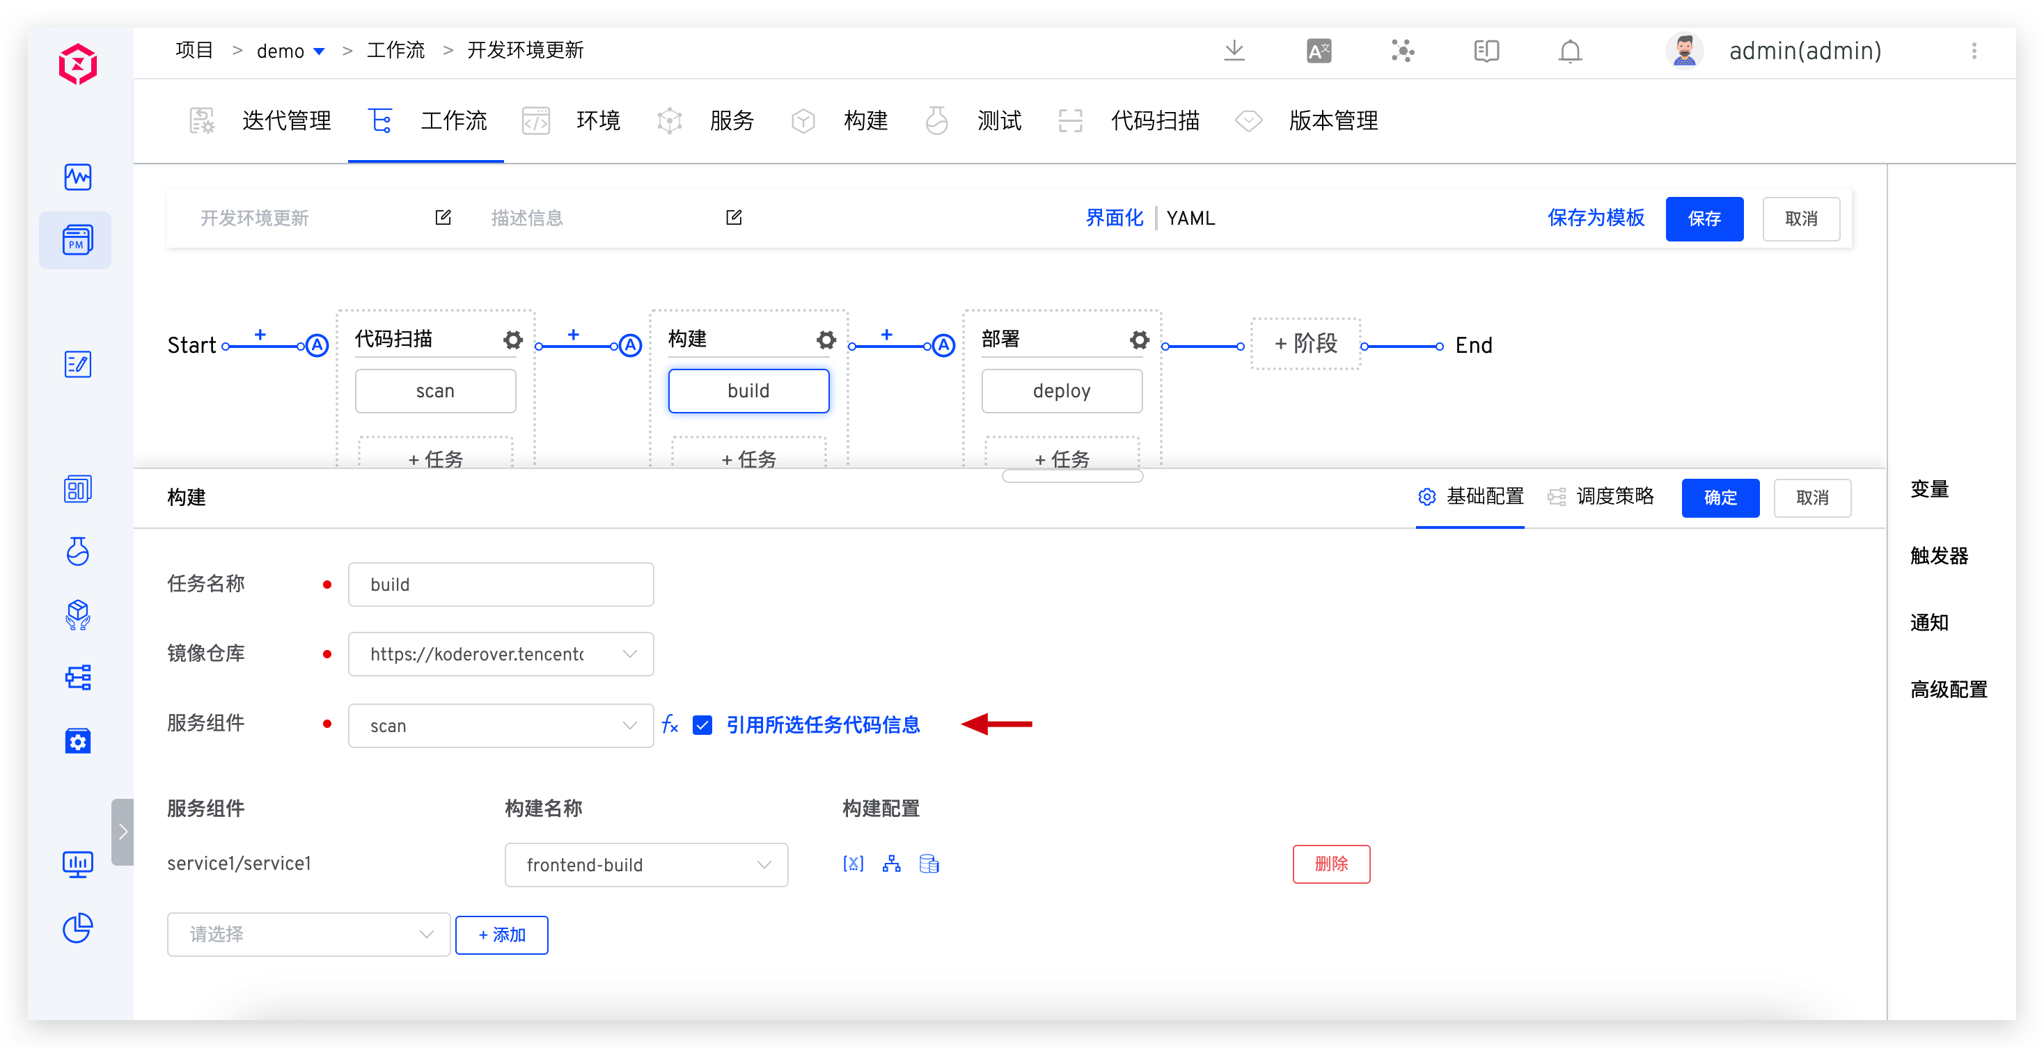Viewport: 2044px width, 1048px height.
Task: Open the 触发器 side panel
Action: click(x=1938, y=555)
